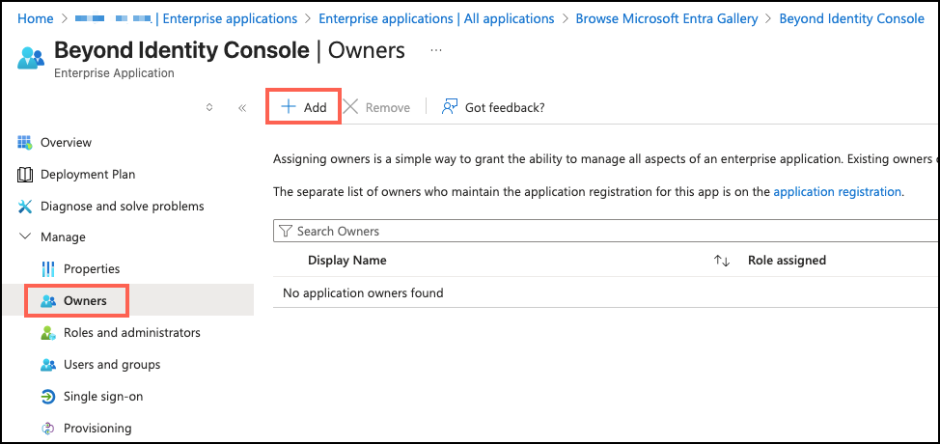Viewport: 940px width, 444px height.
Task: Sort by Display Name arrows icon
Action: click(721, 261)
